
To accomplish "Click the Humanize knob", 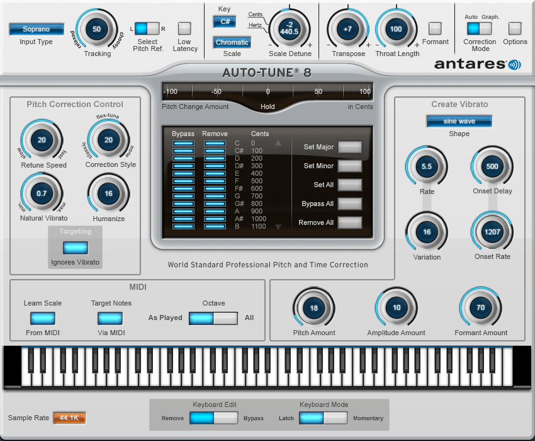I will click(x=108, y=193).
